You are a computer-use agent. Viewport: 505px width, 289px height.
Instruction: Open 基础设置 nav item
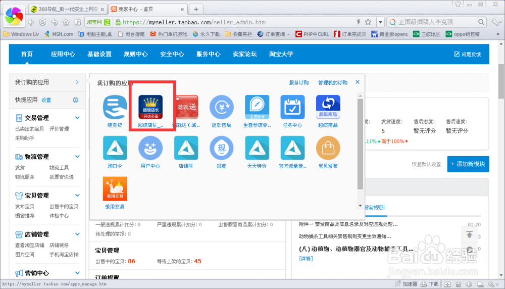99,54
